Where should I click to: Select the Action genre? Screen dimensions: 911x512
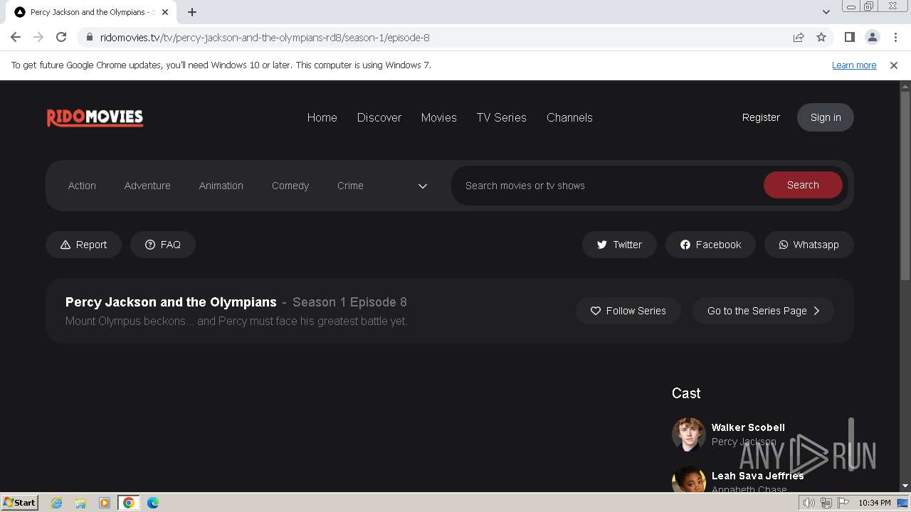(82, 186)
